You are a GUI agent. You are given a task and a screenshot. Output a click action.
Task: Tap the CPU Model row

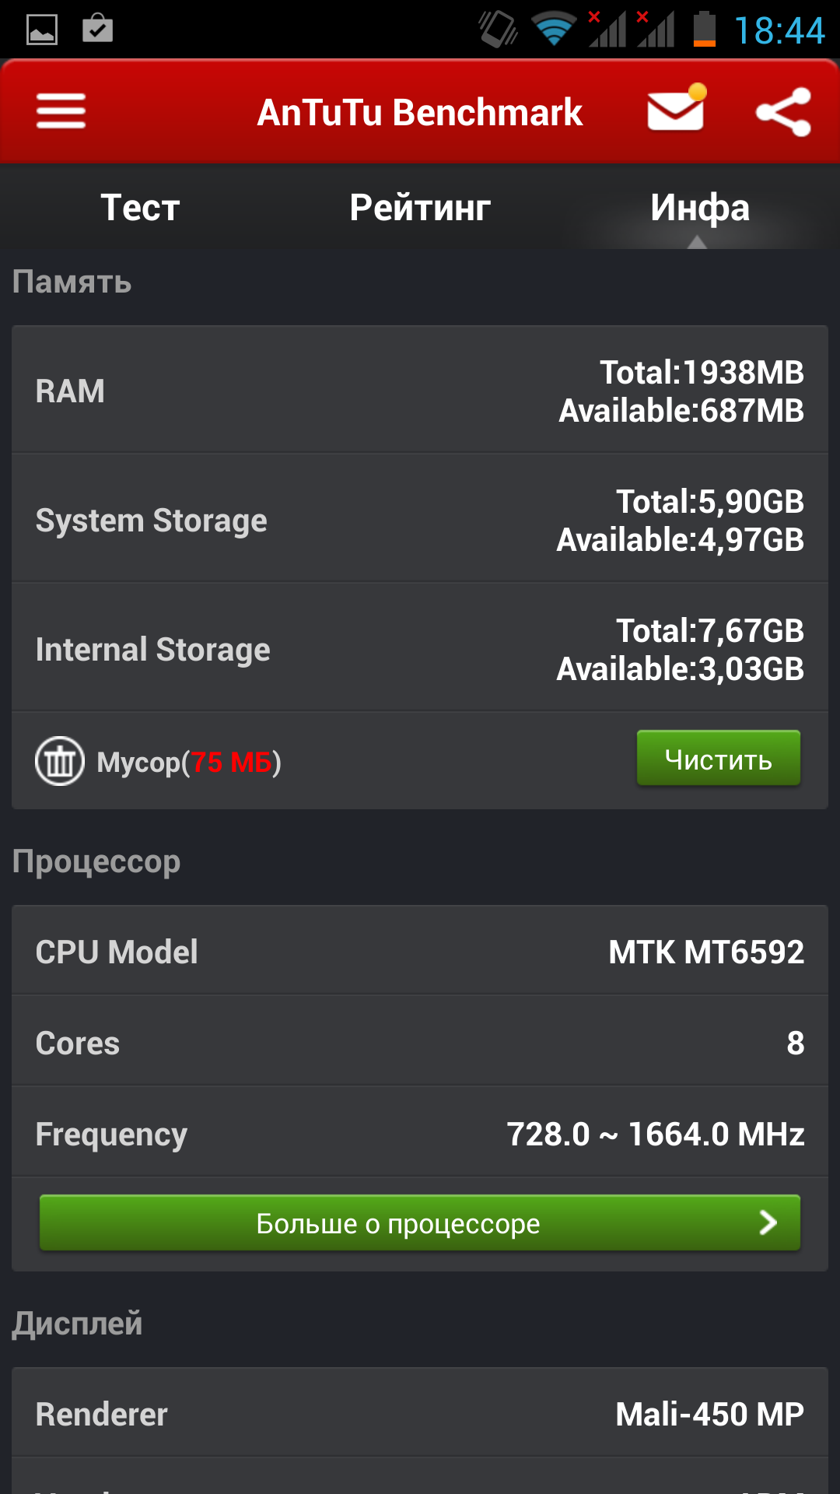[420, 951]
